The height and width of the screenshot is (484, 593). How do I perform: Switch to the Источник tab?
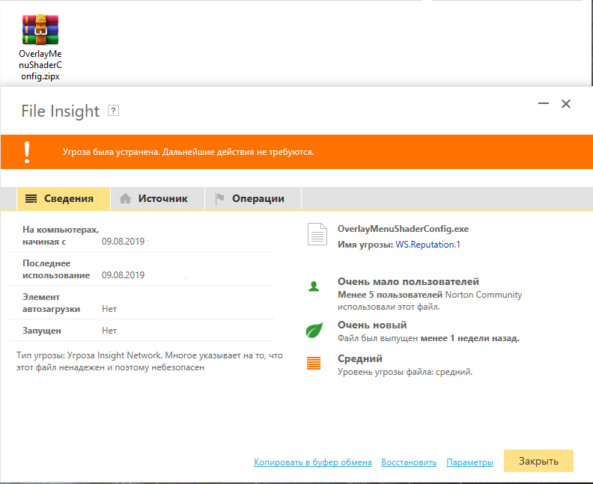point(157,198)
